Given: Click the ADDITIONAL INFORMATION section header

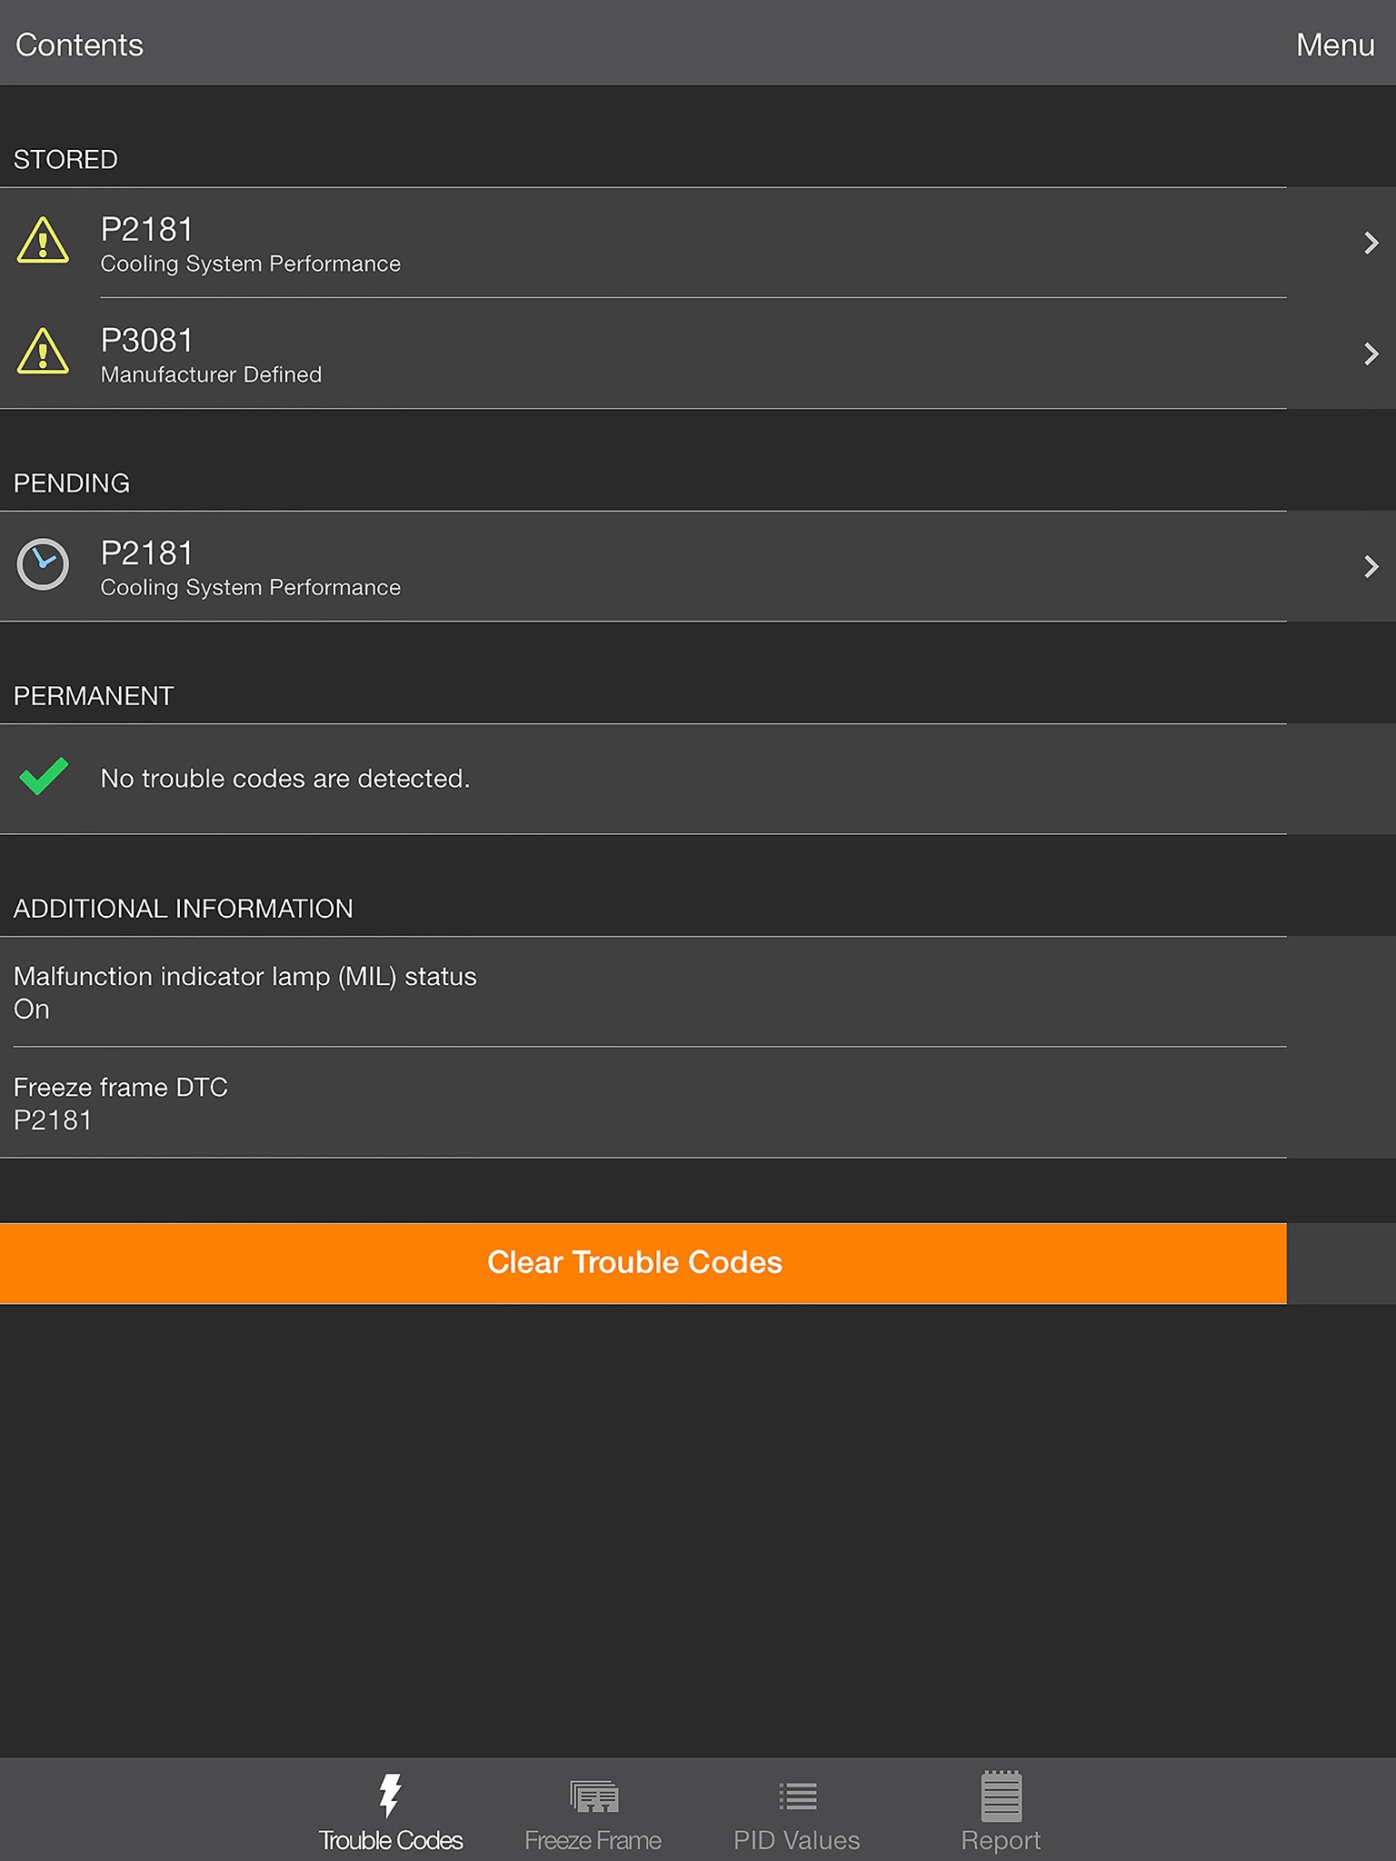Looking at the screenshot, I should pos(184,908).
